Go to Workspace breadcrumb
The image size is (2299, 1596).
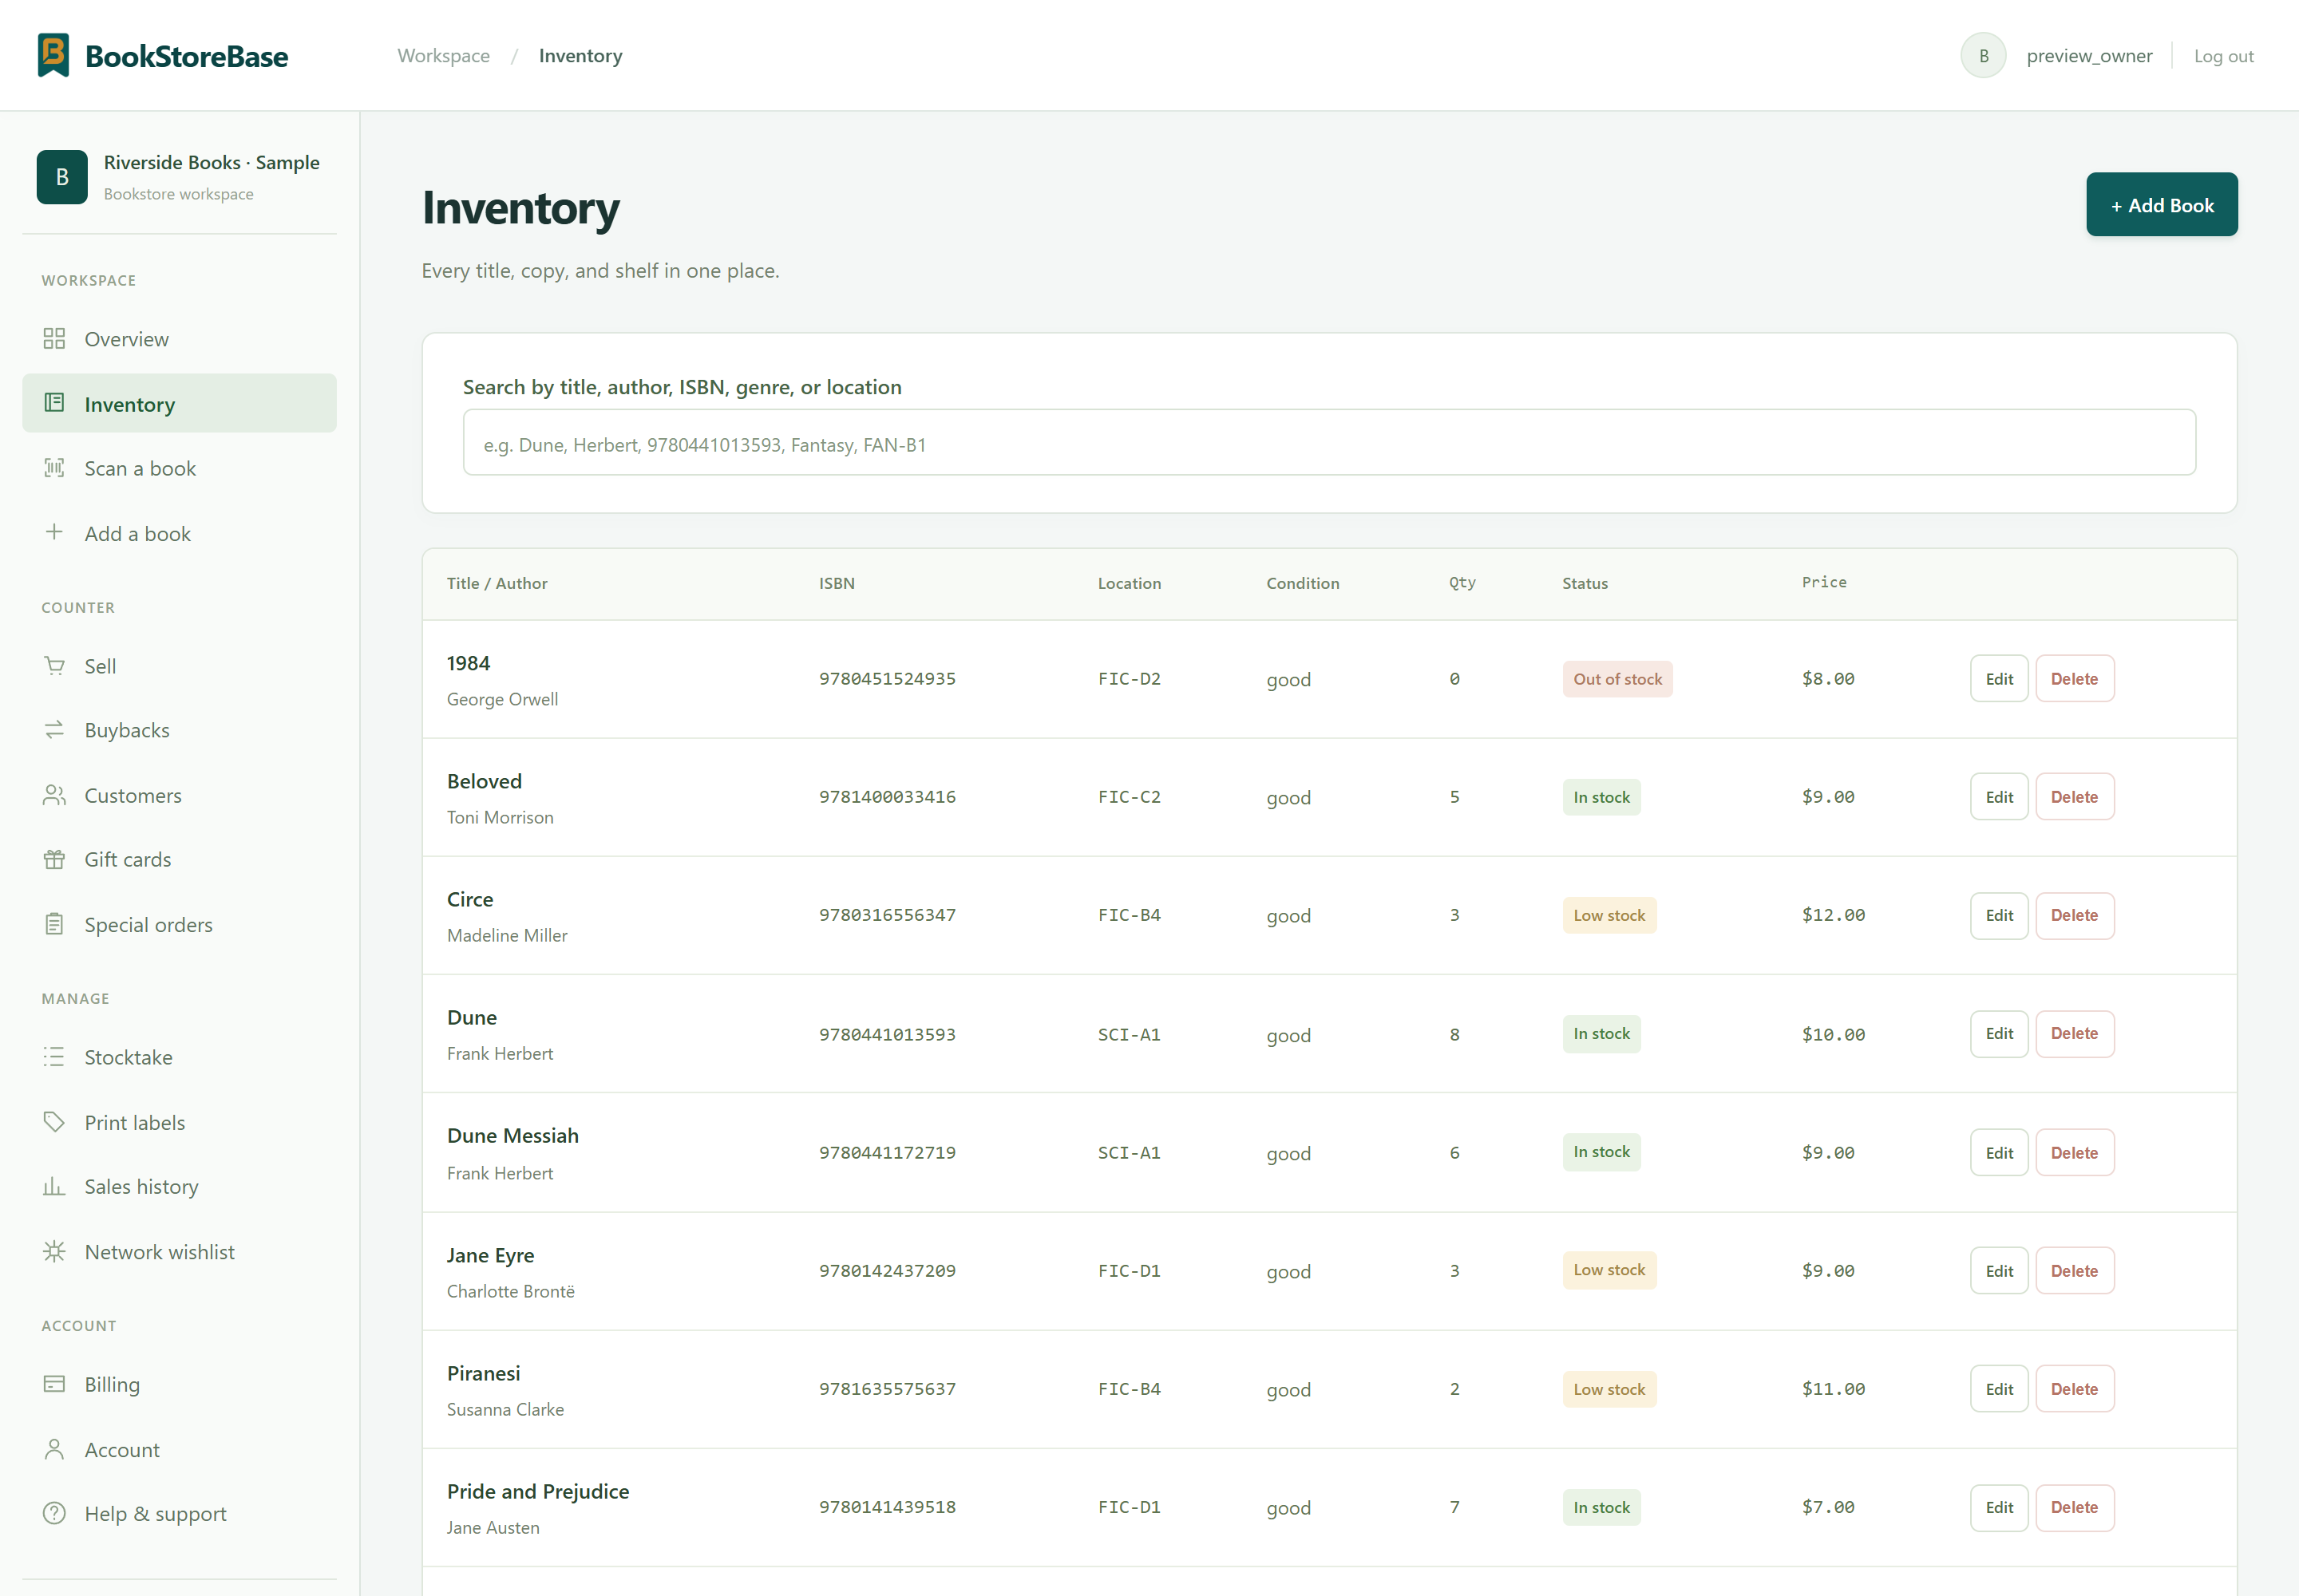tap(443, 56)
